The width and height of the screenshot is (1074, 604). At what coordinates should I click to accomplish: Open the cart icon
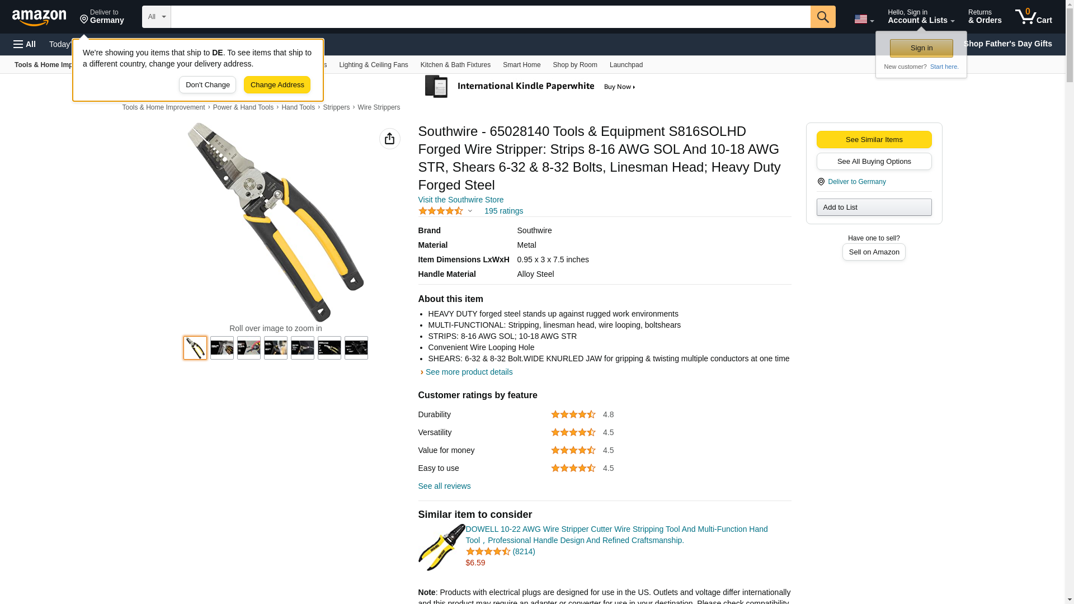point(1033,17)
